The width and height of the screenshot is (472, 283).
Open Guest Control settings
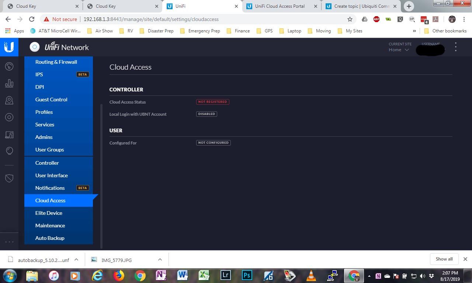59,99
